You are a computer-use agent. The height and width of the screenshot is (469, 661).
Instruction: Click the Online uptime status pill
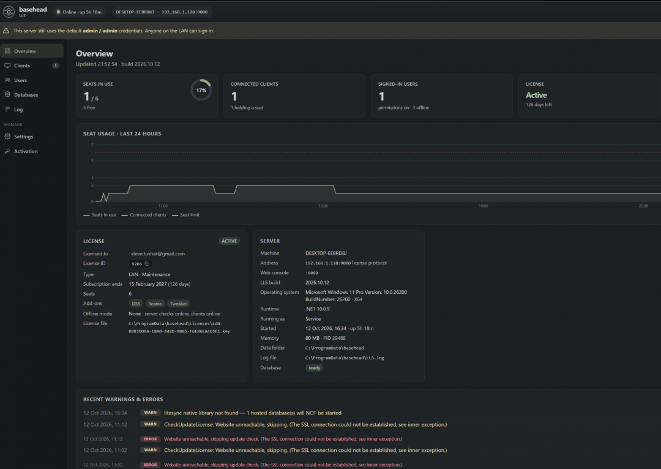pyautogui.click(x=79, y=12)
